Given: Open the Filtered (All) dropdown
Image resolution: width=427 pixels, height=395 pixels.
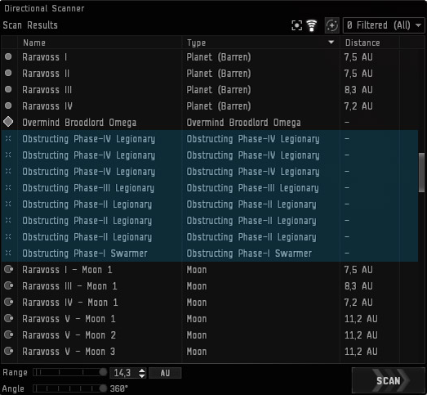Looking at the screenshot, I should click(384, 25).
